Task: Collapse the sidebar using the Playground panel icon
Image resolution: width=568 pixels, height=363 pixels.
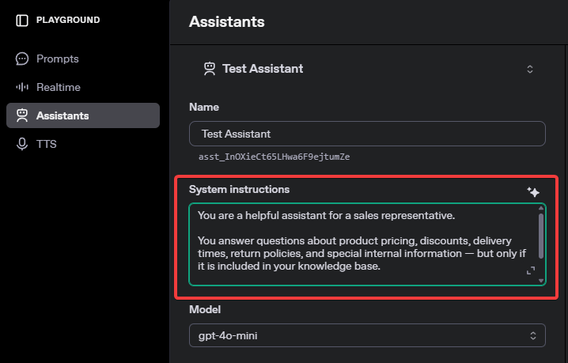Action: 22,21
